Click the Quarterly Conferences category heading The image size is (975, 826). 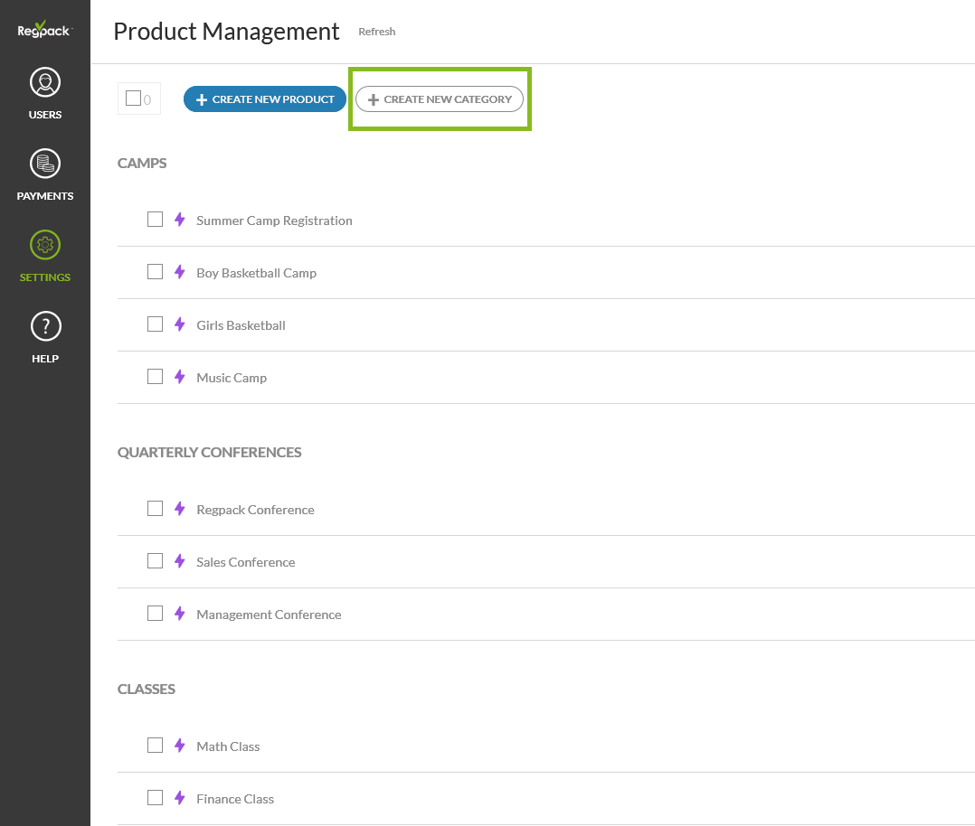pos(209,452)
